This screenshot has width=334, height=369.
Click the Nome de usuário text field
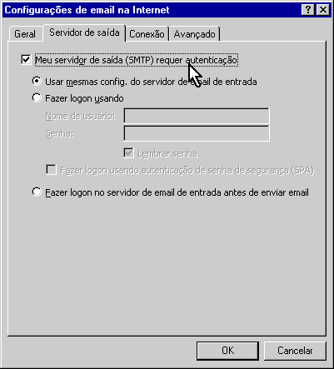197,116
